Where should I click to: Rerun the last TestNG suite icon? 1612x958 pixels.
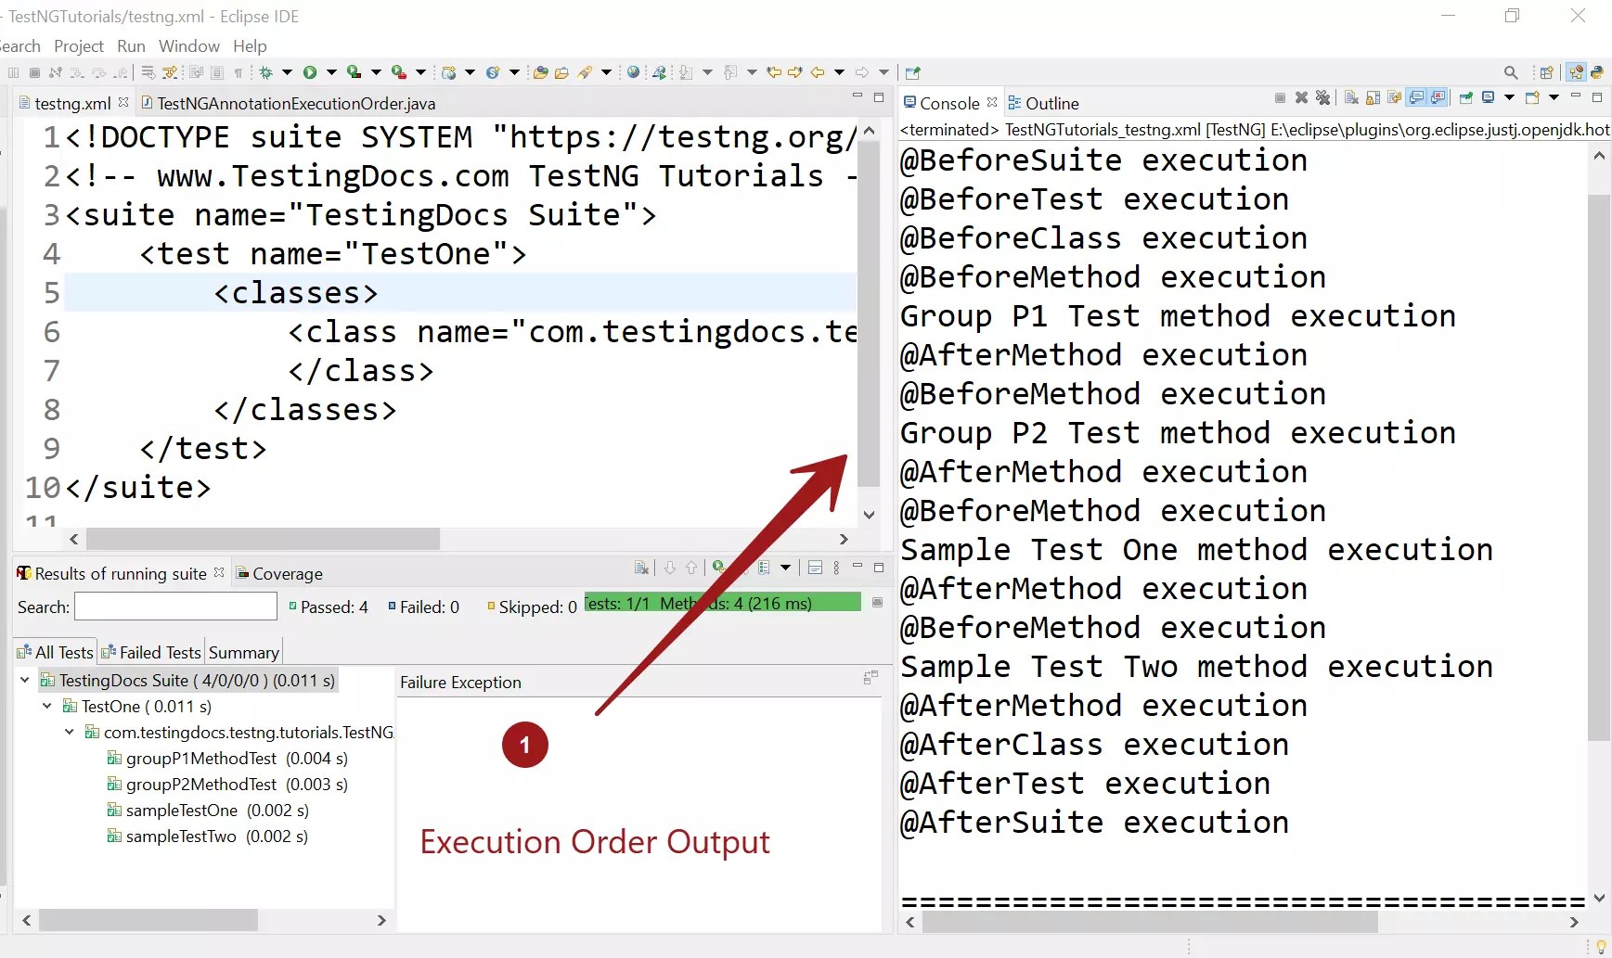click(x=718, y=568)
